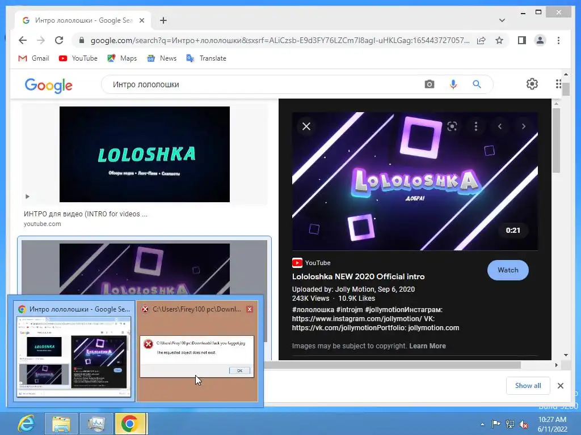Close the Интро лололошки tab
This screenshot has height=435, width=581.
[x=141, y=20]
